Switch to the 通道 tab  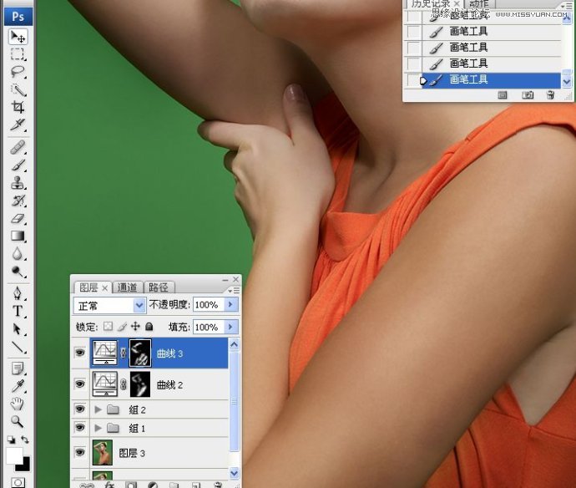click(127, 287)
